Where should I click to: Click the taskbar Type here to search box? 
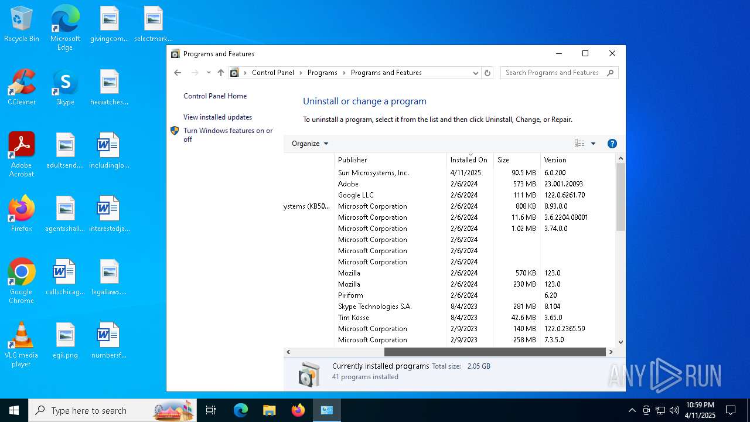pos(112,410)
